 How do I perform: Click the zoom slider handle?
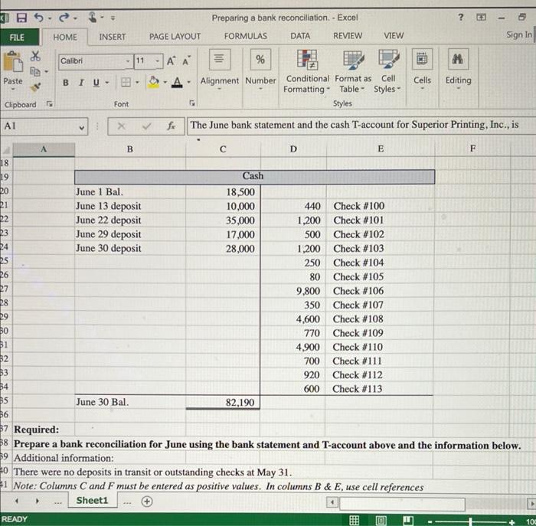[x=471, y=521]
